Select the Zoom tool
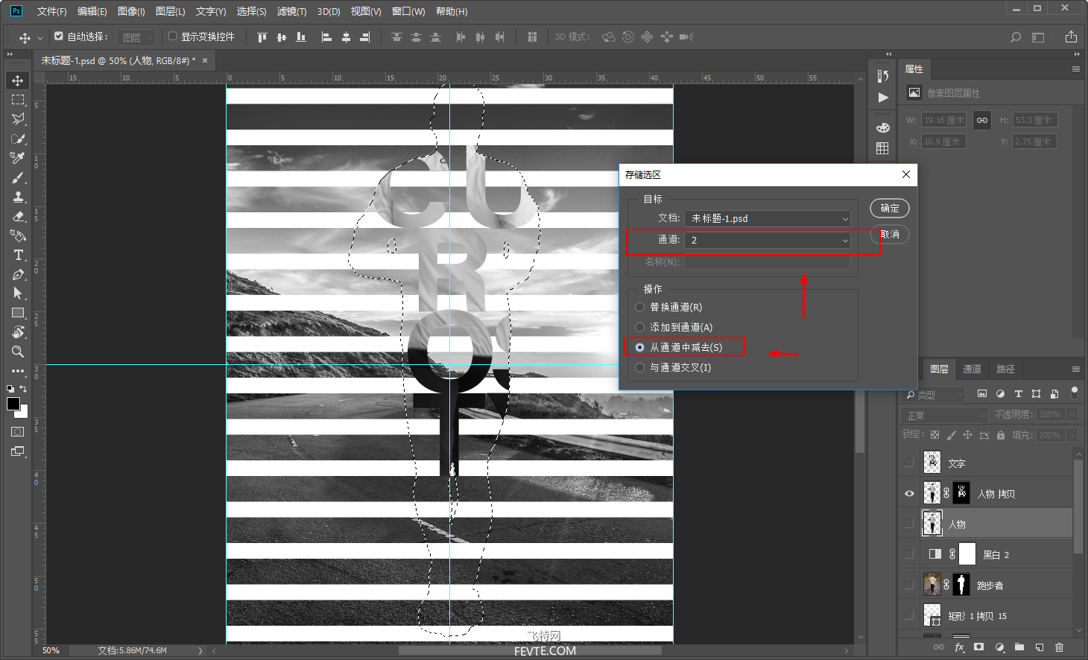 [x=18, y=352]
